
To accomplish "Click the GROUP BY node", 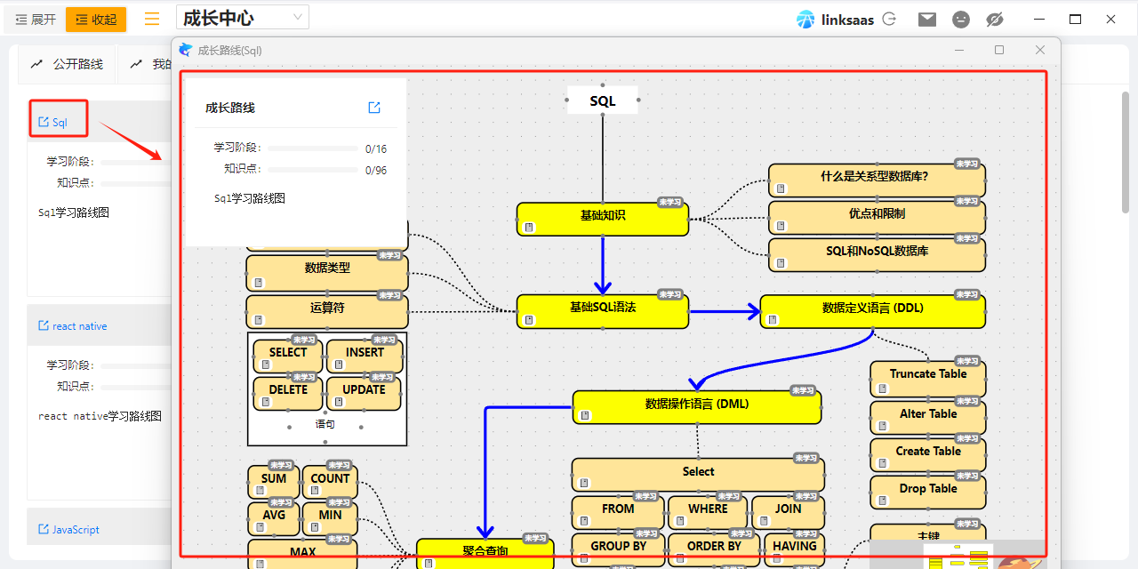I will click(618, 549).
